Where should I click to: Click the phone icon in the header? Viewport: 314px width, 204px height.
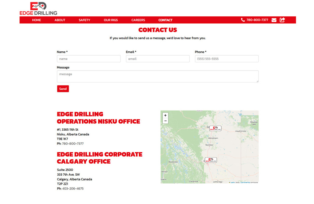[243, 20]
